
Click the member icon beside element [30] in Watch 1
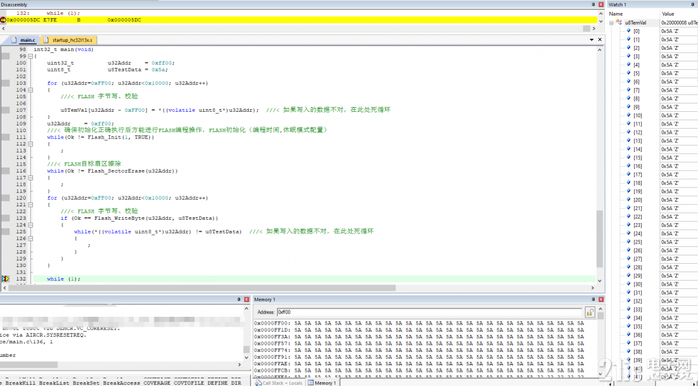pyautogui.click(x=629, y=284)
